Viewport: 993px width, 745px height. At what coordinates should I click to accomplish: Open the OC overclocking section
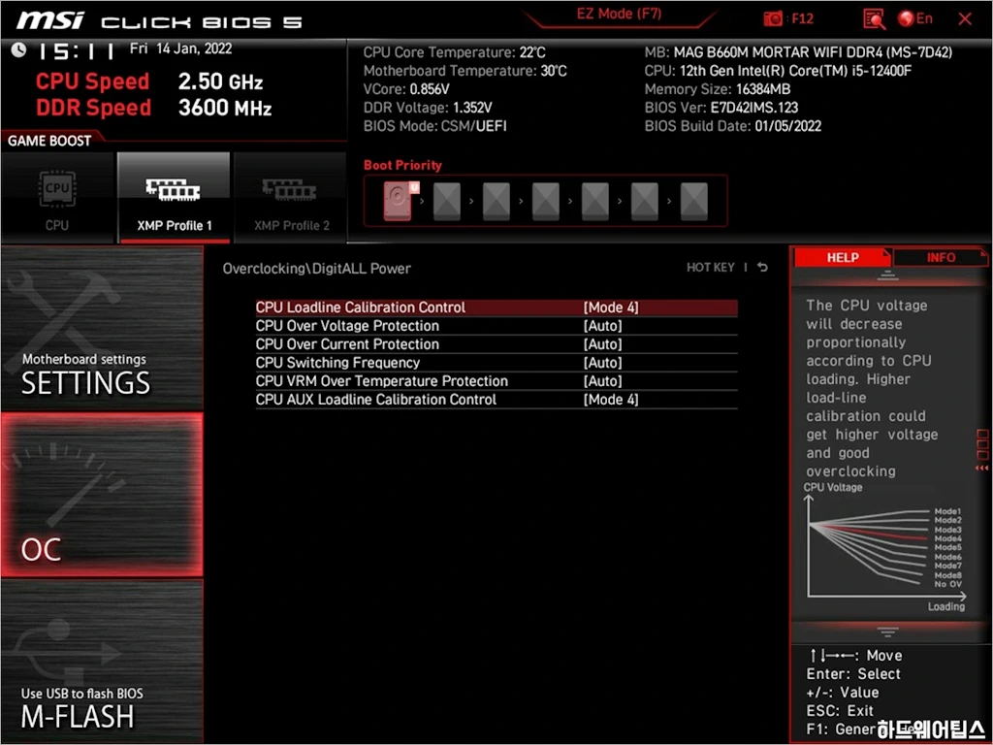pyautogui.click(x=102, y=495)
